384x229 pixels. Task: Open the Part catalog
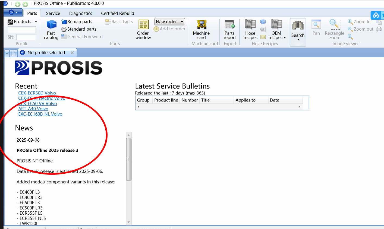coord(51,30)
